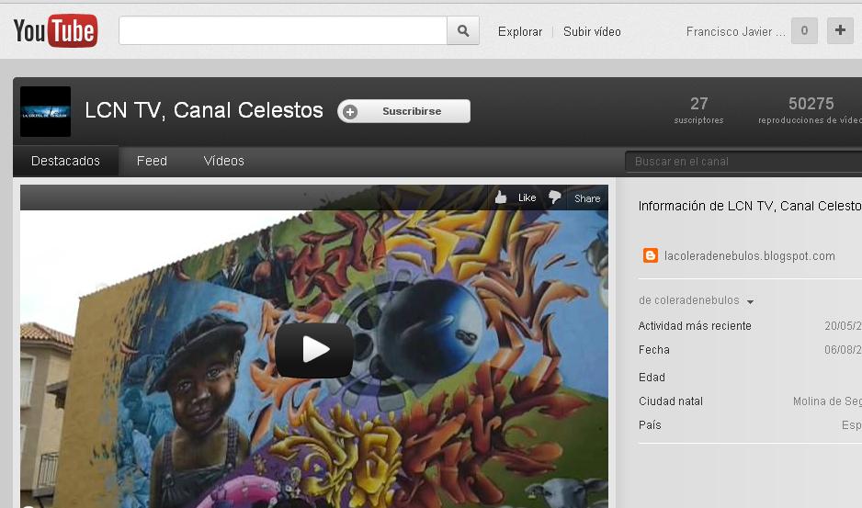Click the Share button on video

587,198
